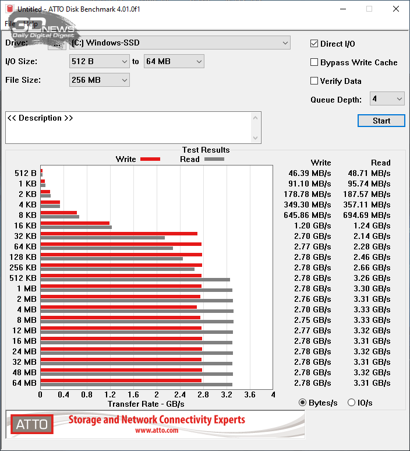Start the benchmark with Start button
This screenshot has height=451, width=410.
(381, 121)
